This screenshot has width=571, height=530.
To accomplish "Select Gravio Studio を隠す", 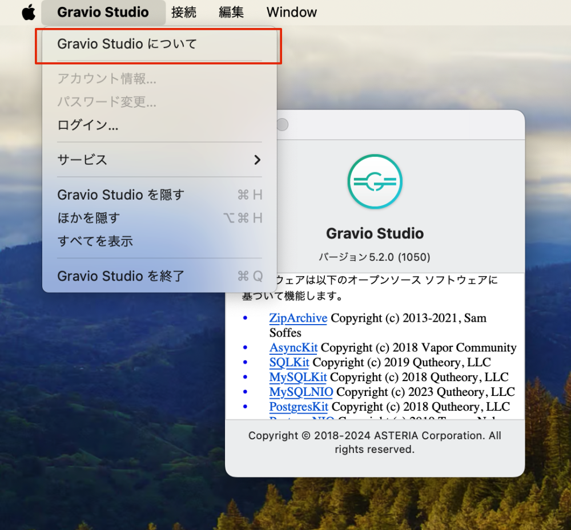I will pos(159,195).
